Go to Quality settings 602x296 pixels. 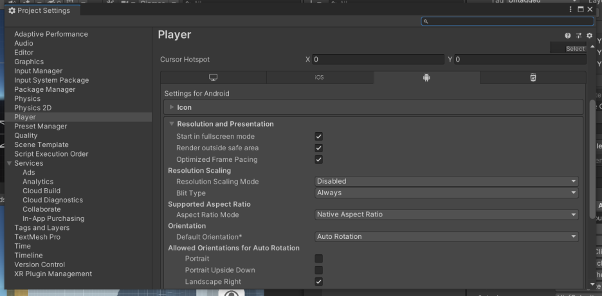click(x=26, y=135)
